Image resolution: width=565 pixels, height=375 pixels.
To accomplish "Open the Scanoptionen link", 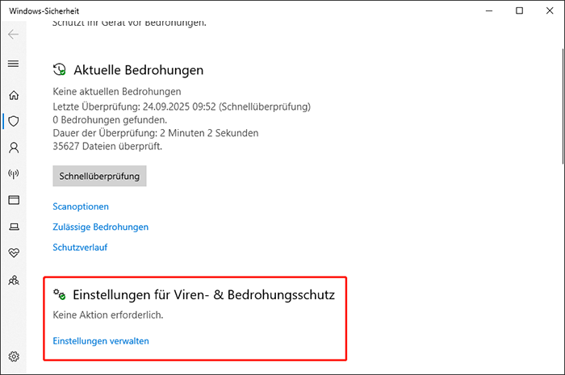I will pyautogui.click(x=81, y=206).
